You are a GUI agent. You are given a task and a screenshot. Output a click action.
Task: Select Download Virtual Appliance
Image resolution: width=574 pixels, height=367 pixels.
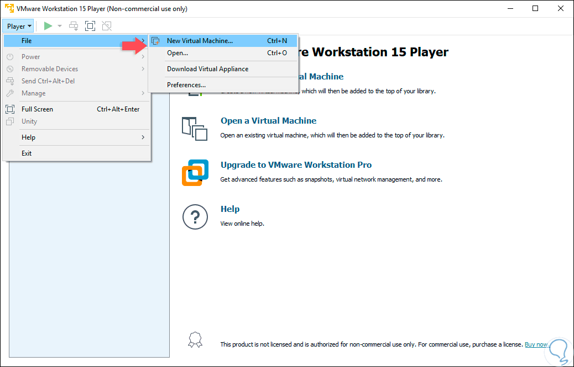[x=223, y=69]
